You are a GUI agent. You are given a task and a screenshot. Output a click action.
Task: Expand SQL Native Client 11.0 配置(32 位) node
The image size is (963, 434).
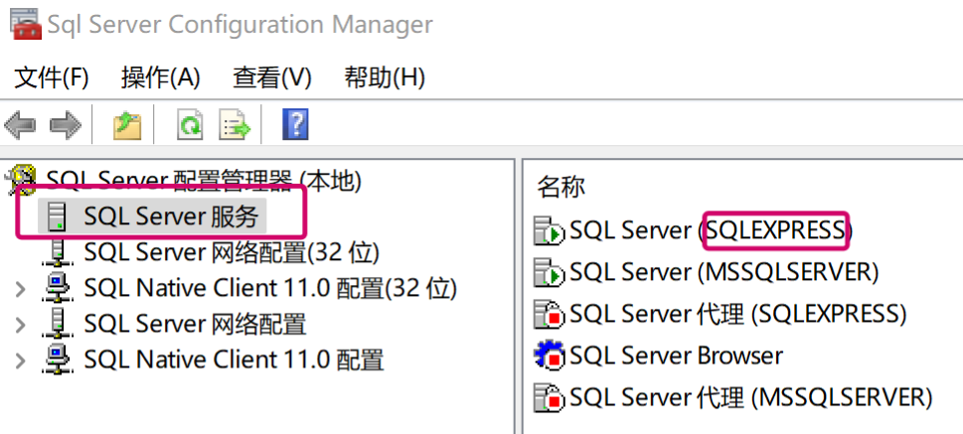(x=20, y=289)
